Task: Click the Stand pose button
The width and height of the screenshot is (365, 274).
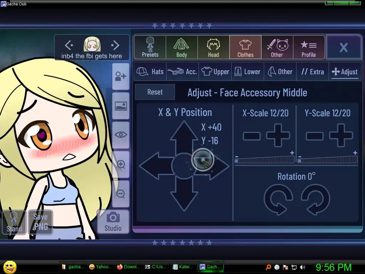Action: tap(14, 222)
